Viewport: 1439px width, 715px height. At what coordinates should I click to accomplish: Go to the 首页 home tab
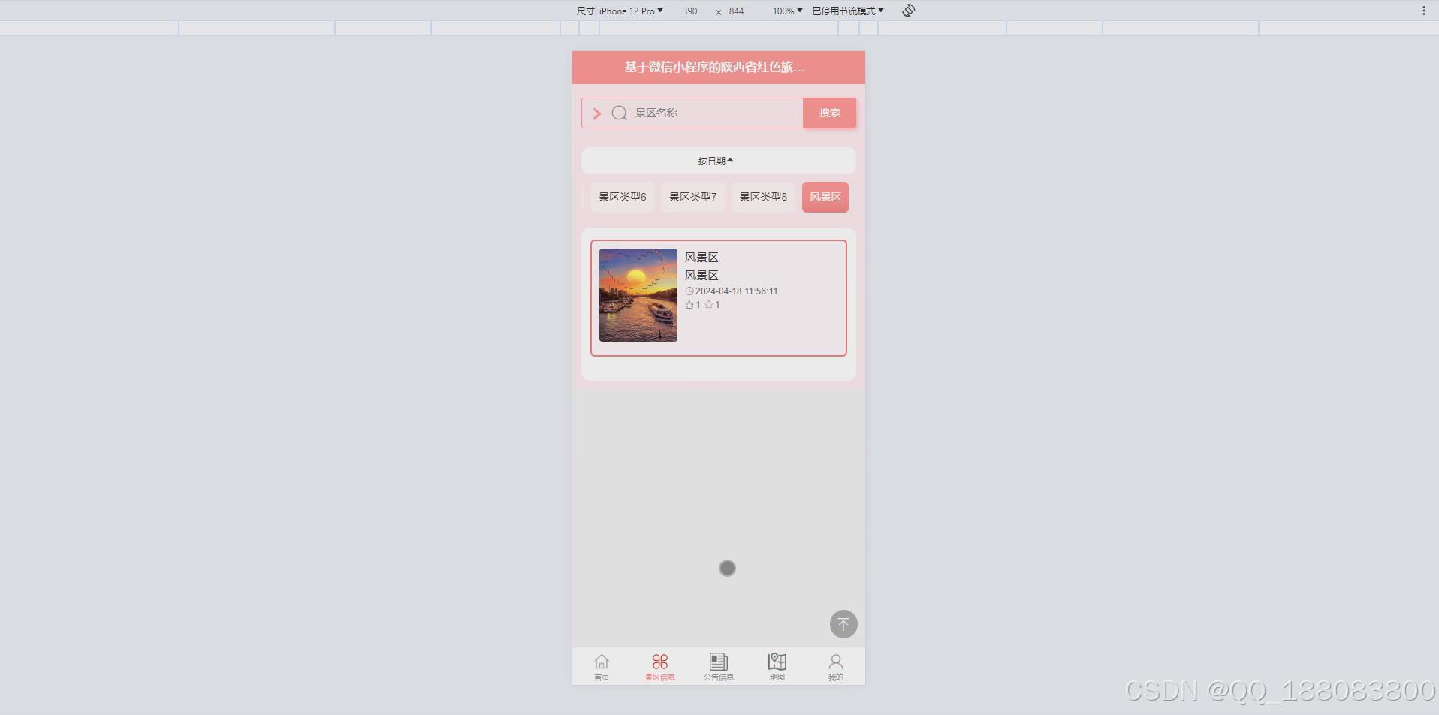[602, 667]
